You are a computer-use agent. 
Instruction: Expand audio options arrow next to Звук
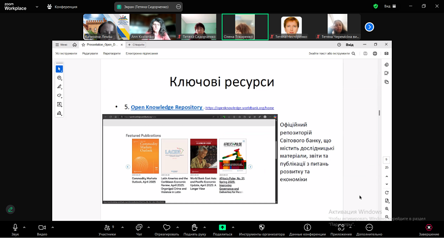(x=26, y=227)
